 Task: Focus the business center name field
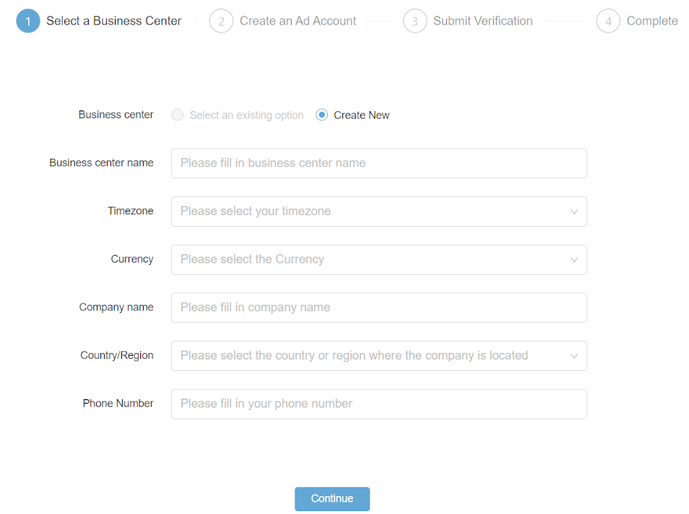click(379, 163)
